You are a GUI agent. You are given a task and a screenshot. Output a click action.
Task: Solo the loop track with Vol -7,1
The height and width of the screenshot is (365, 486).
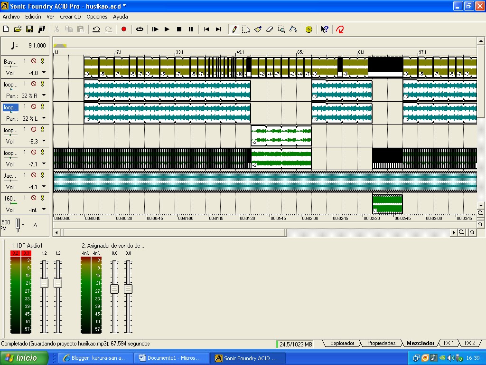click(x=42, y=153)
